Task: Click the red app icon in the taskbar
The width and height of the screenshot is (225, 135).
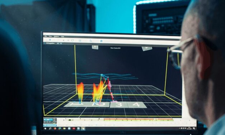Action: [74, 129]
